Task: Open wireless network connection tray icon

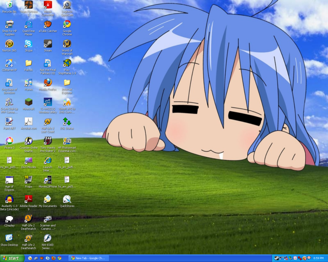Action: point(281,258)
